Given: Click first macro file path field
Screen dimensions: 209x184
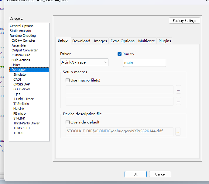Looking at the screenshot, I should pyautogui.click(x=119, y=90).
